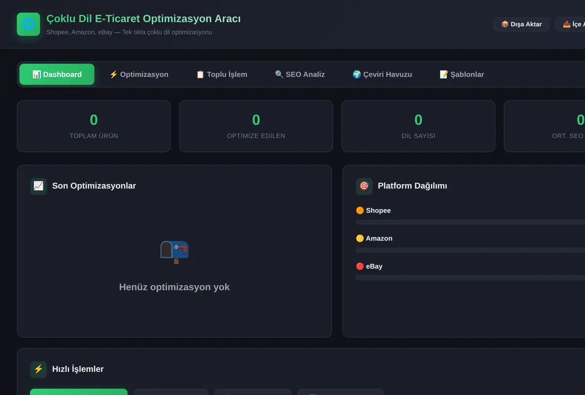Switch to the Şablonlar tab
This screenshot has height=395, width=585.
(462, 75)
